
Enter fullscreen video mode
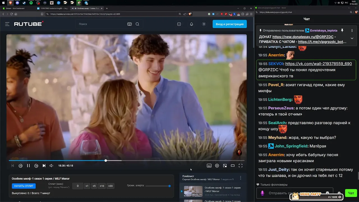[240, 166]
